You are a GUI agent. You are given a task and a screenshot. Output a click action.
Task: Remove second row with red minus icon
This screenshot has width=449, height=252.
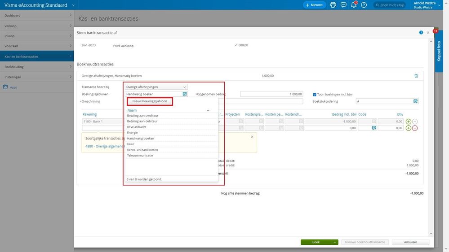click(415, 128)
